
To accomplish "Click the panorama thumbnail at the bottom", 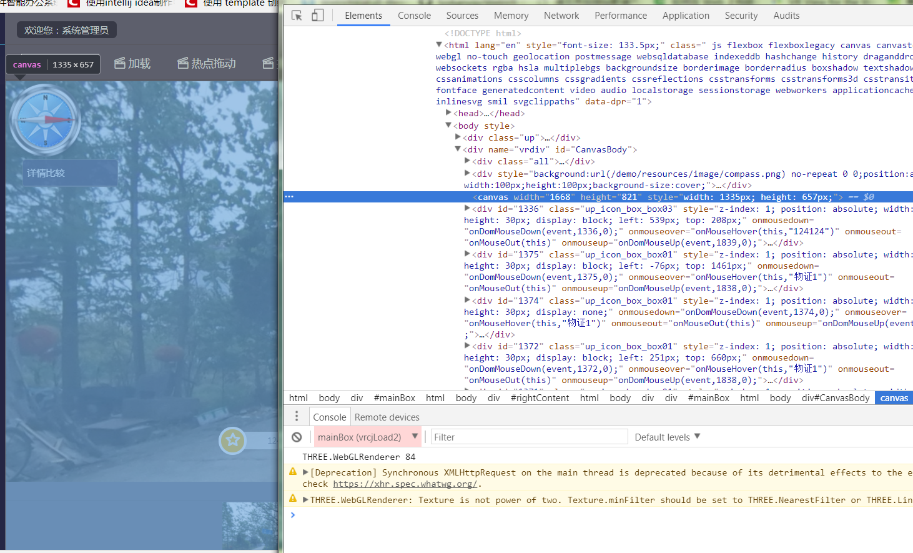I will tap(250, 526).
